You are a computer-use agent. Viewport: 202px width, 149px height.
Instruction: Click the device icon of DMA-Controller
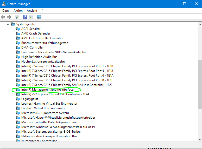18,48
